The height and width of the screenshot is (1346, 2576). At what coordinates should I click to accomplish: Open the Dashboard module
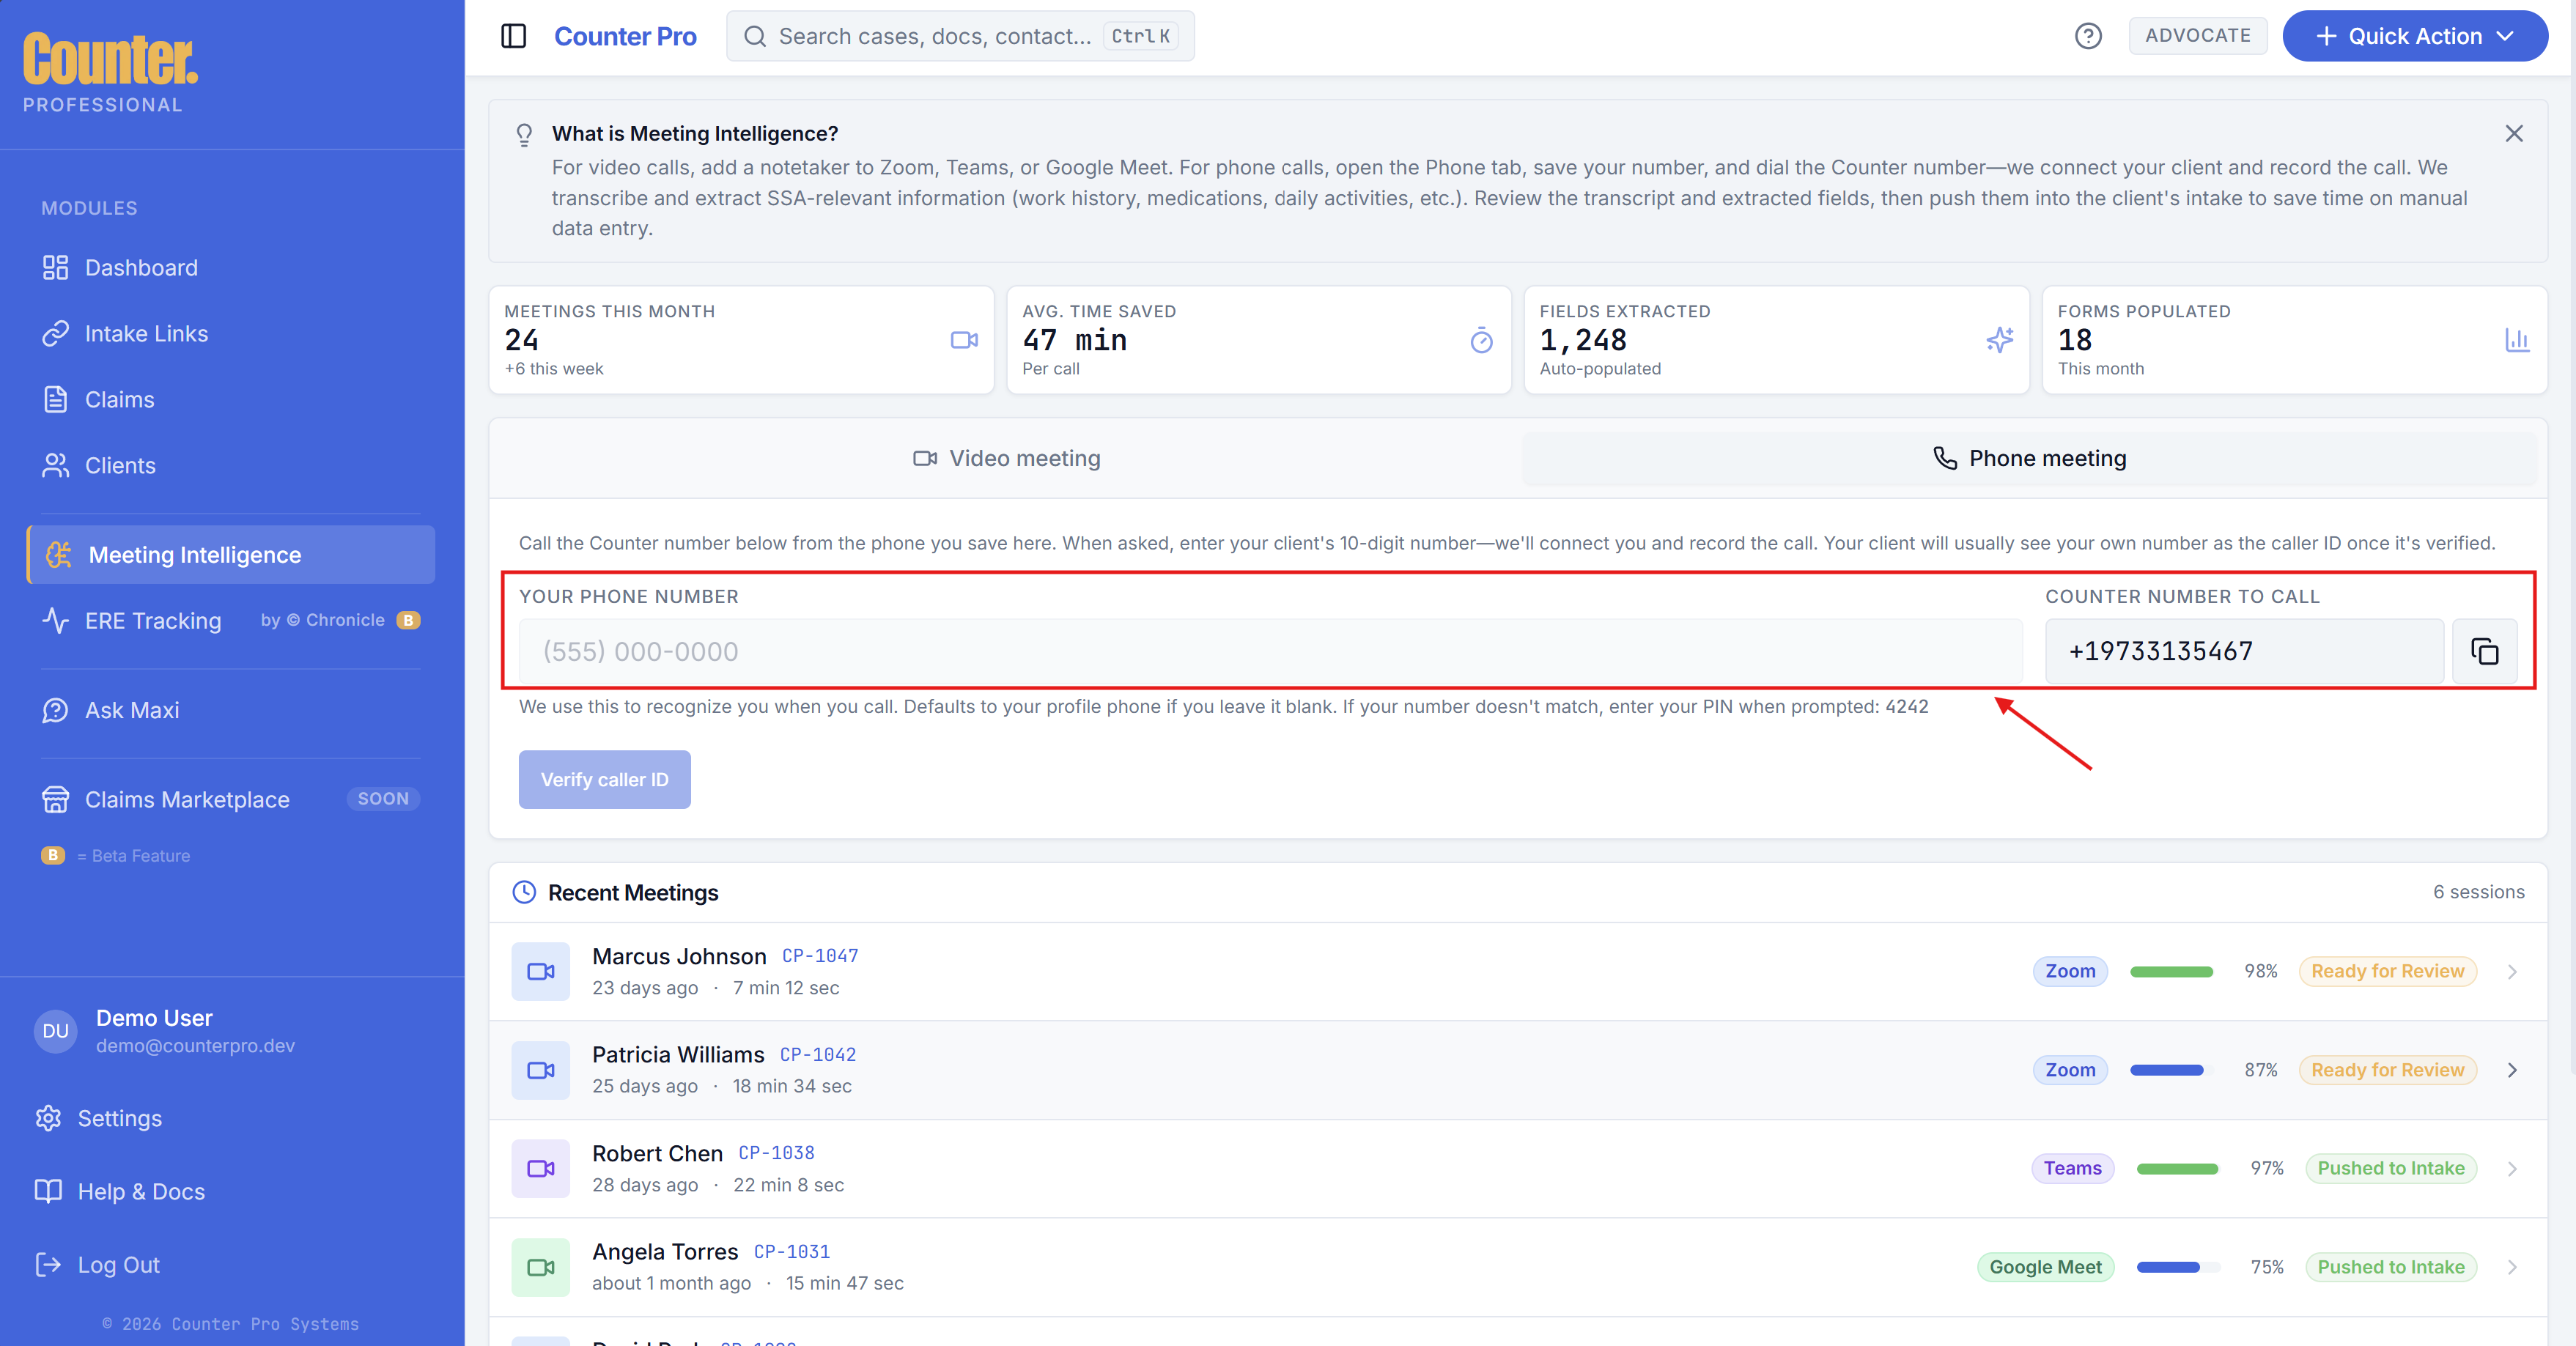pyautogui.click(x=141, y=268)
